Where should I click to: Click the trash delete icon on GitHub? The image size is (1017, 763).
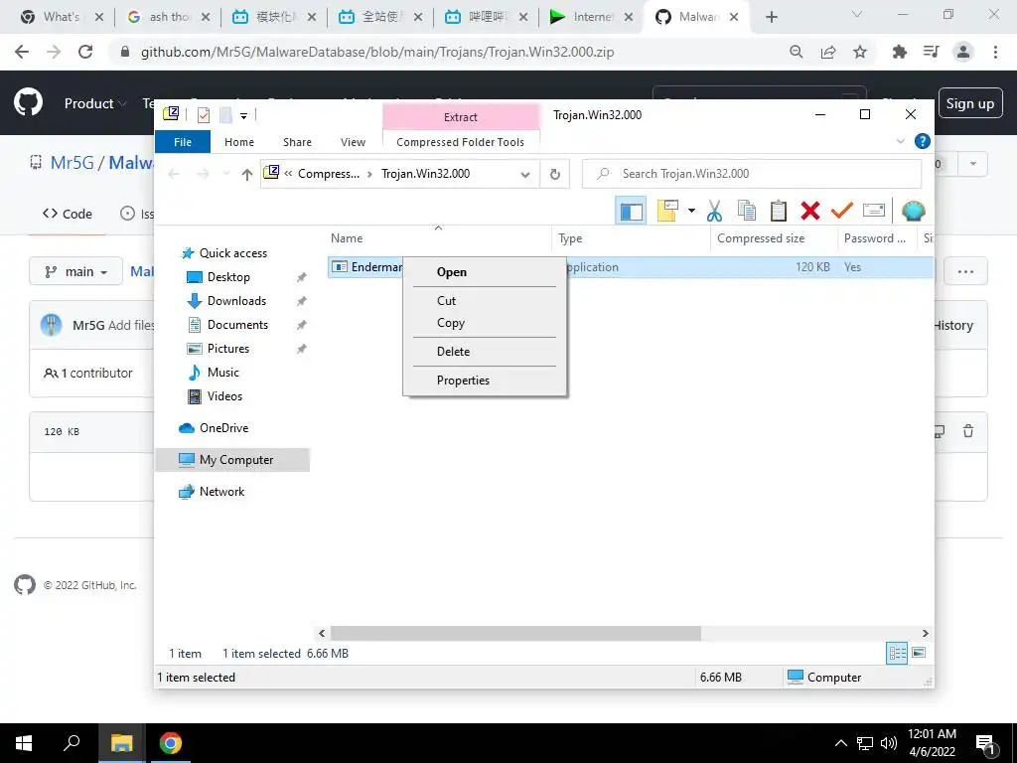coord(968,431)
